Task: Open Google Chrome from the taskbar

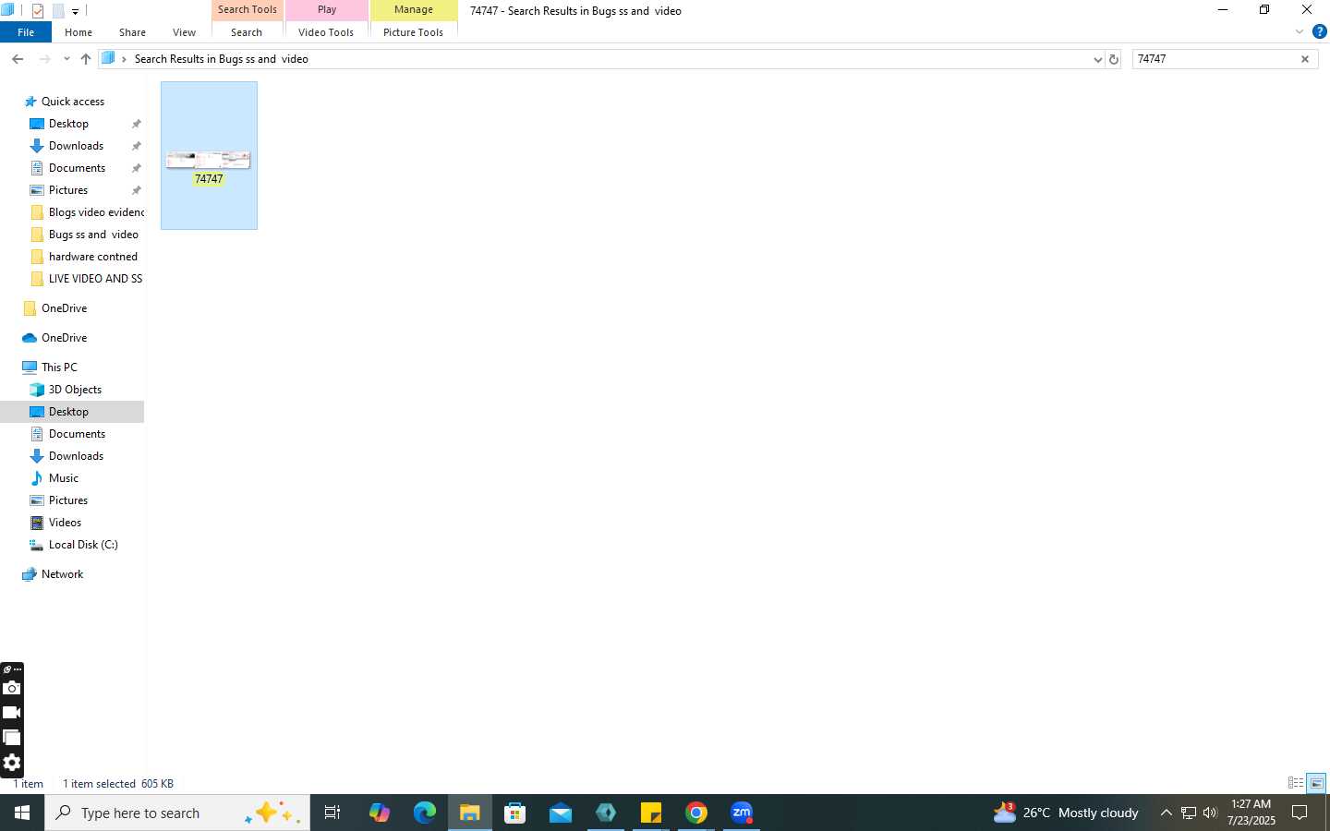Action: pyautogui.click(x=696, y=813)
